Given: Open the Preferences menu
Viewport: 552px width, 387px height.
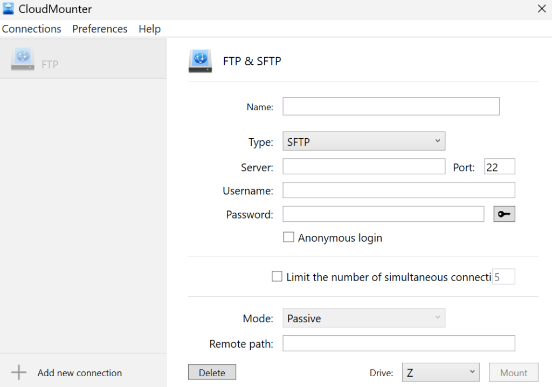Looking at the screenshot, I should 100,29.
